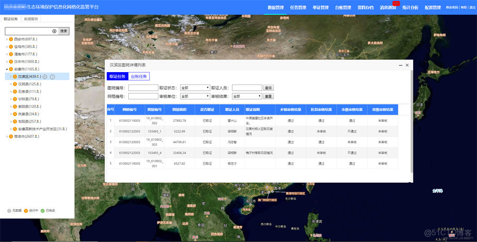The image size is (477, 242).
Task: Click the green 已完成 legend icon
Action: [x=42, y=210]
